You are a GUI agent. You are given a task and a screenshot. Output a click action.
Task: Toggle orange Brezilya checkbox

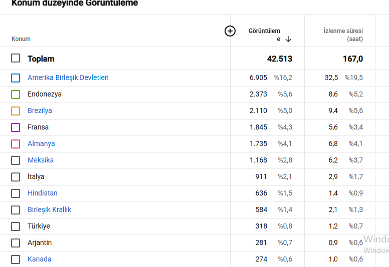[x=16, y=111]
